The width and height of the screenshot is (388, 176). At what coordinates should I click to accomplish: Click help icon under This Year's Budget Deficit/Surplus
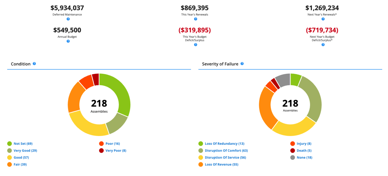pos(196,45)
